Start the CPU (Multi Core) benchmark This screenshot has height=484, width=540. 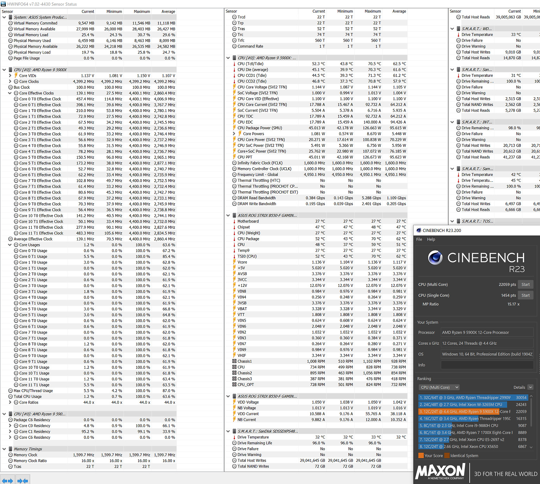coord(526,285)
